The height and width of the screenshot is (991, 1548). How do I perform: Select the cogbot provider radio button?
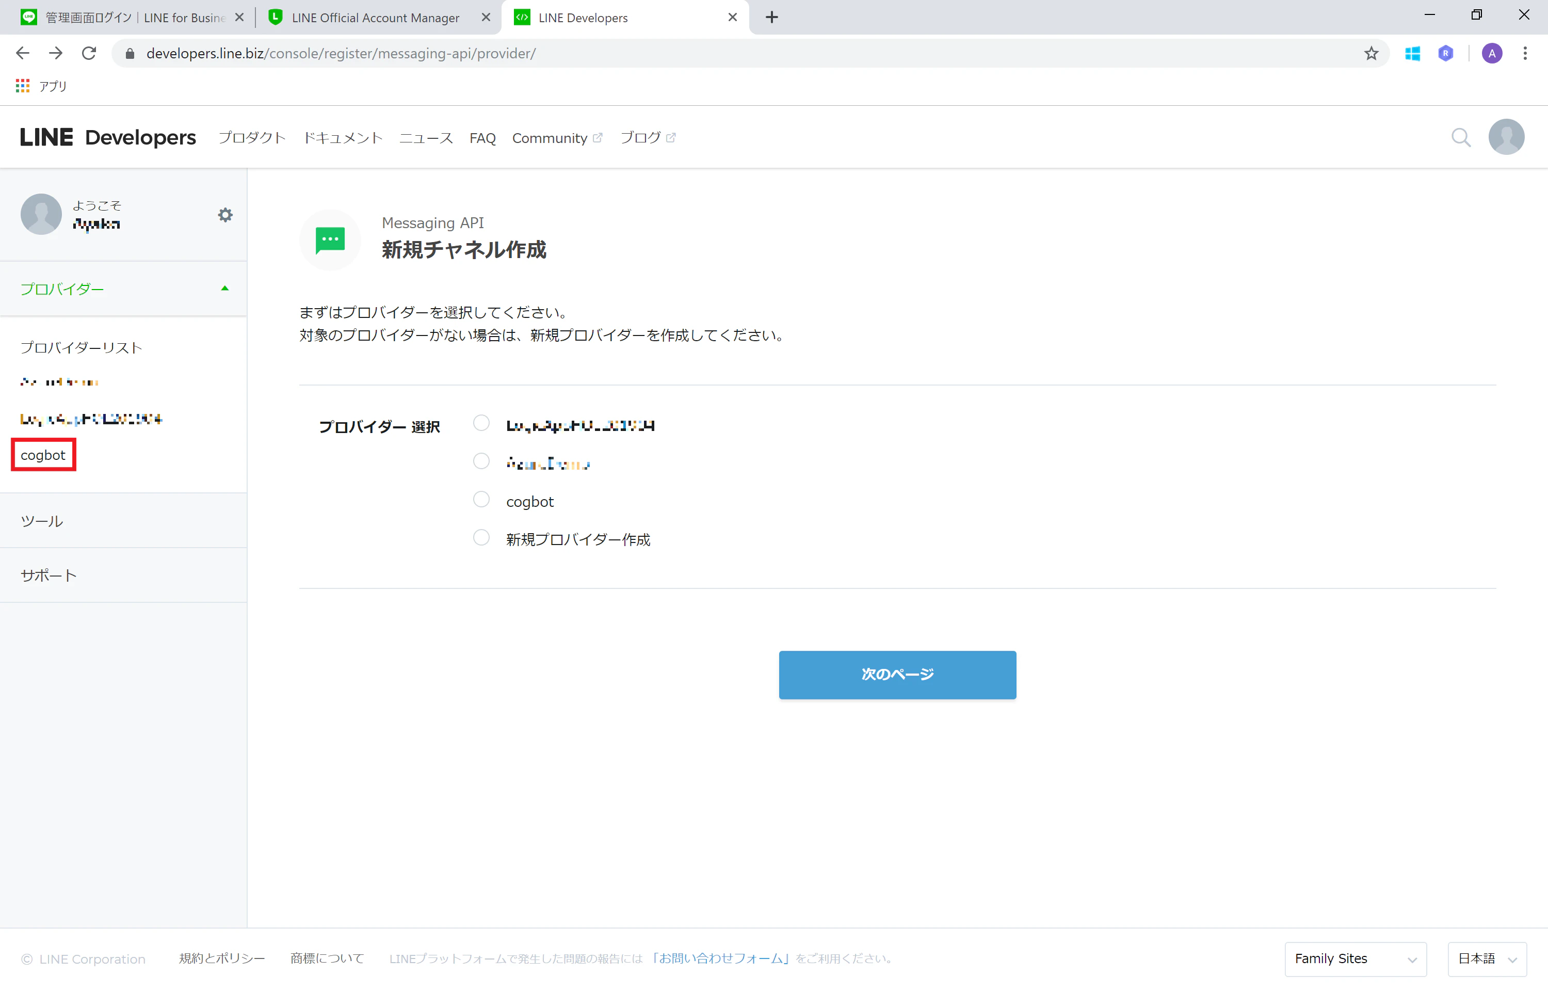[x=481, y=499]
